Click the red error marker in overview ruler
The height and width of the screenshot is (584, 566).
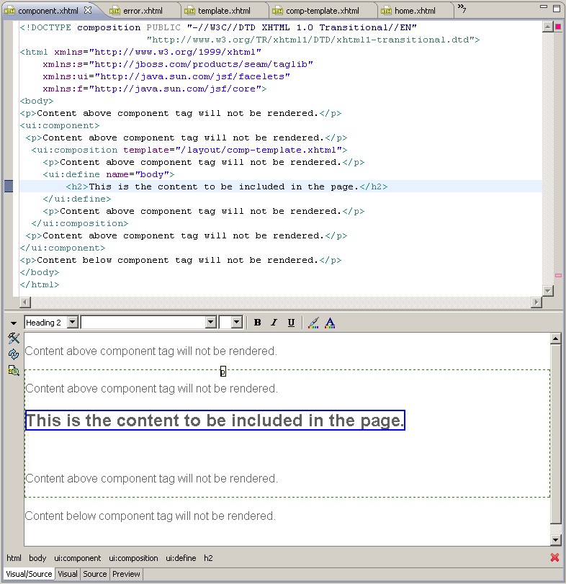coord(558,27)
